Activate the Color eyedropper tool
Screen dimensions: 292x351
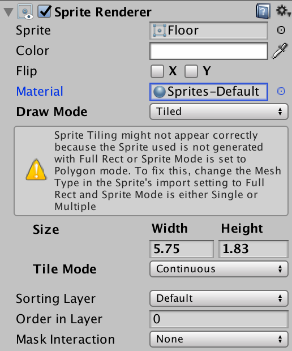pyautogui.click(x=280, y=51)
